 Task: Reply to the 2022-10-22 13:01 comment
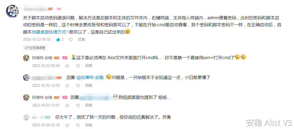(x=89, y=105)
